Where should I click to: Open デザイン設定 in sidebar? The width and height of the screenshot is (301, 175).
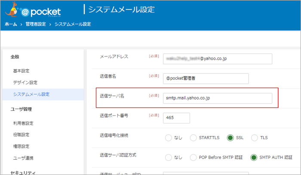[25, 83]
